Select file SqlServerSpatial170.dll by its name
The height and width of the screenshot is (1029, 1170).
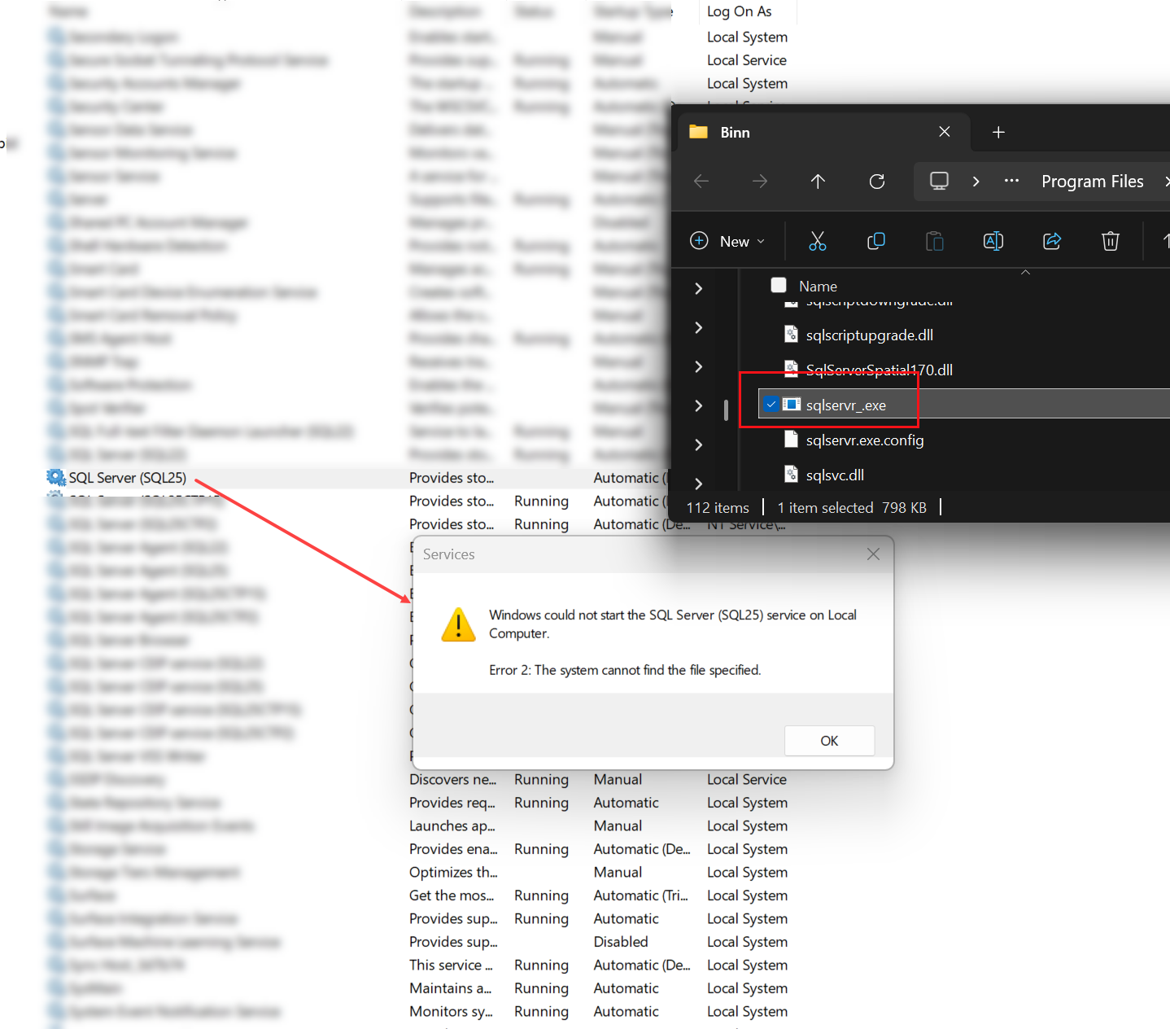point(879,370)
